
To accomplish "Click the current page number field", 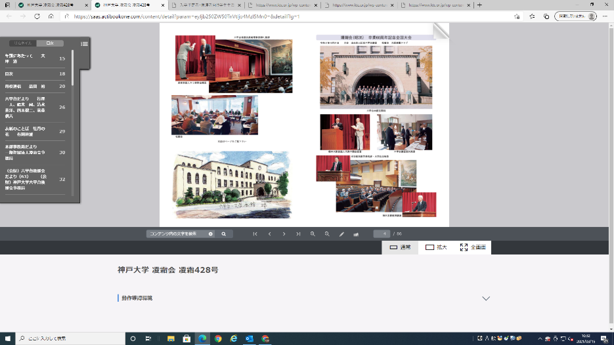I will 382,234.
